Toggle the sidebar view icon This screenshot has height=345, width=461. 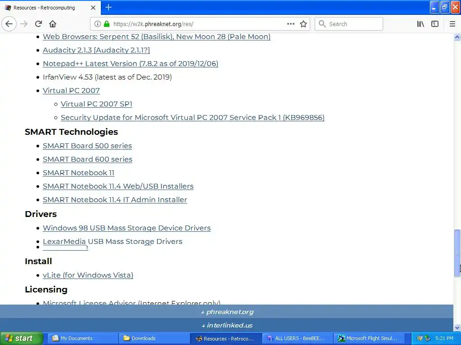coord(435,24)
